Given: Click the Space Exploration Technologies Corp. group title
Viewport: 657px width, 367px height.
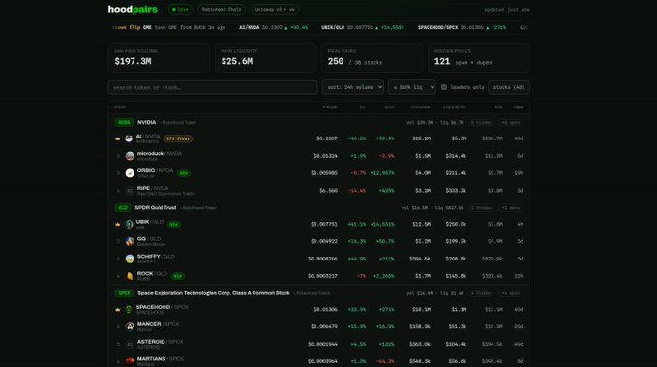Looking at the screenshot, I should pyautogui.click(x=214, y=293).
